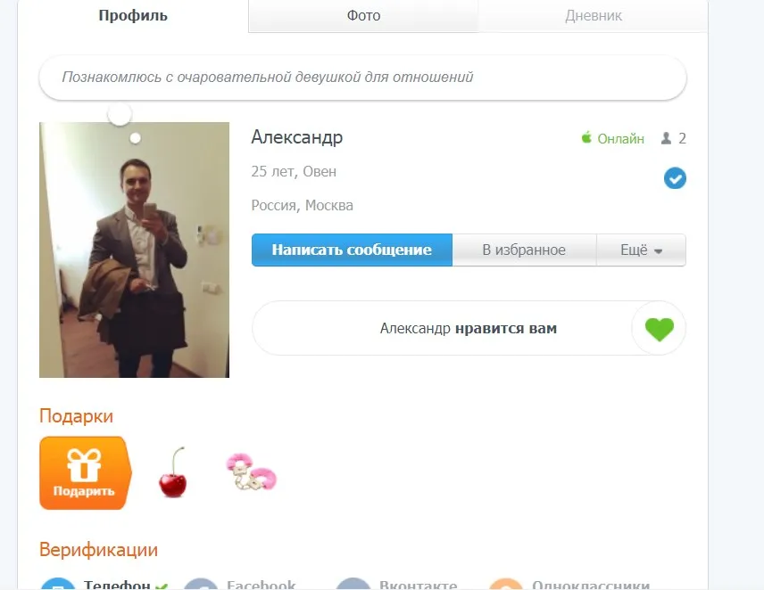Switch to the Профиль tab
764x590 pixels.
click(x=133, y=15)
